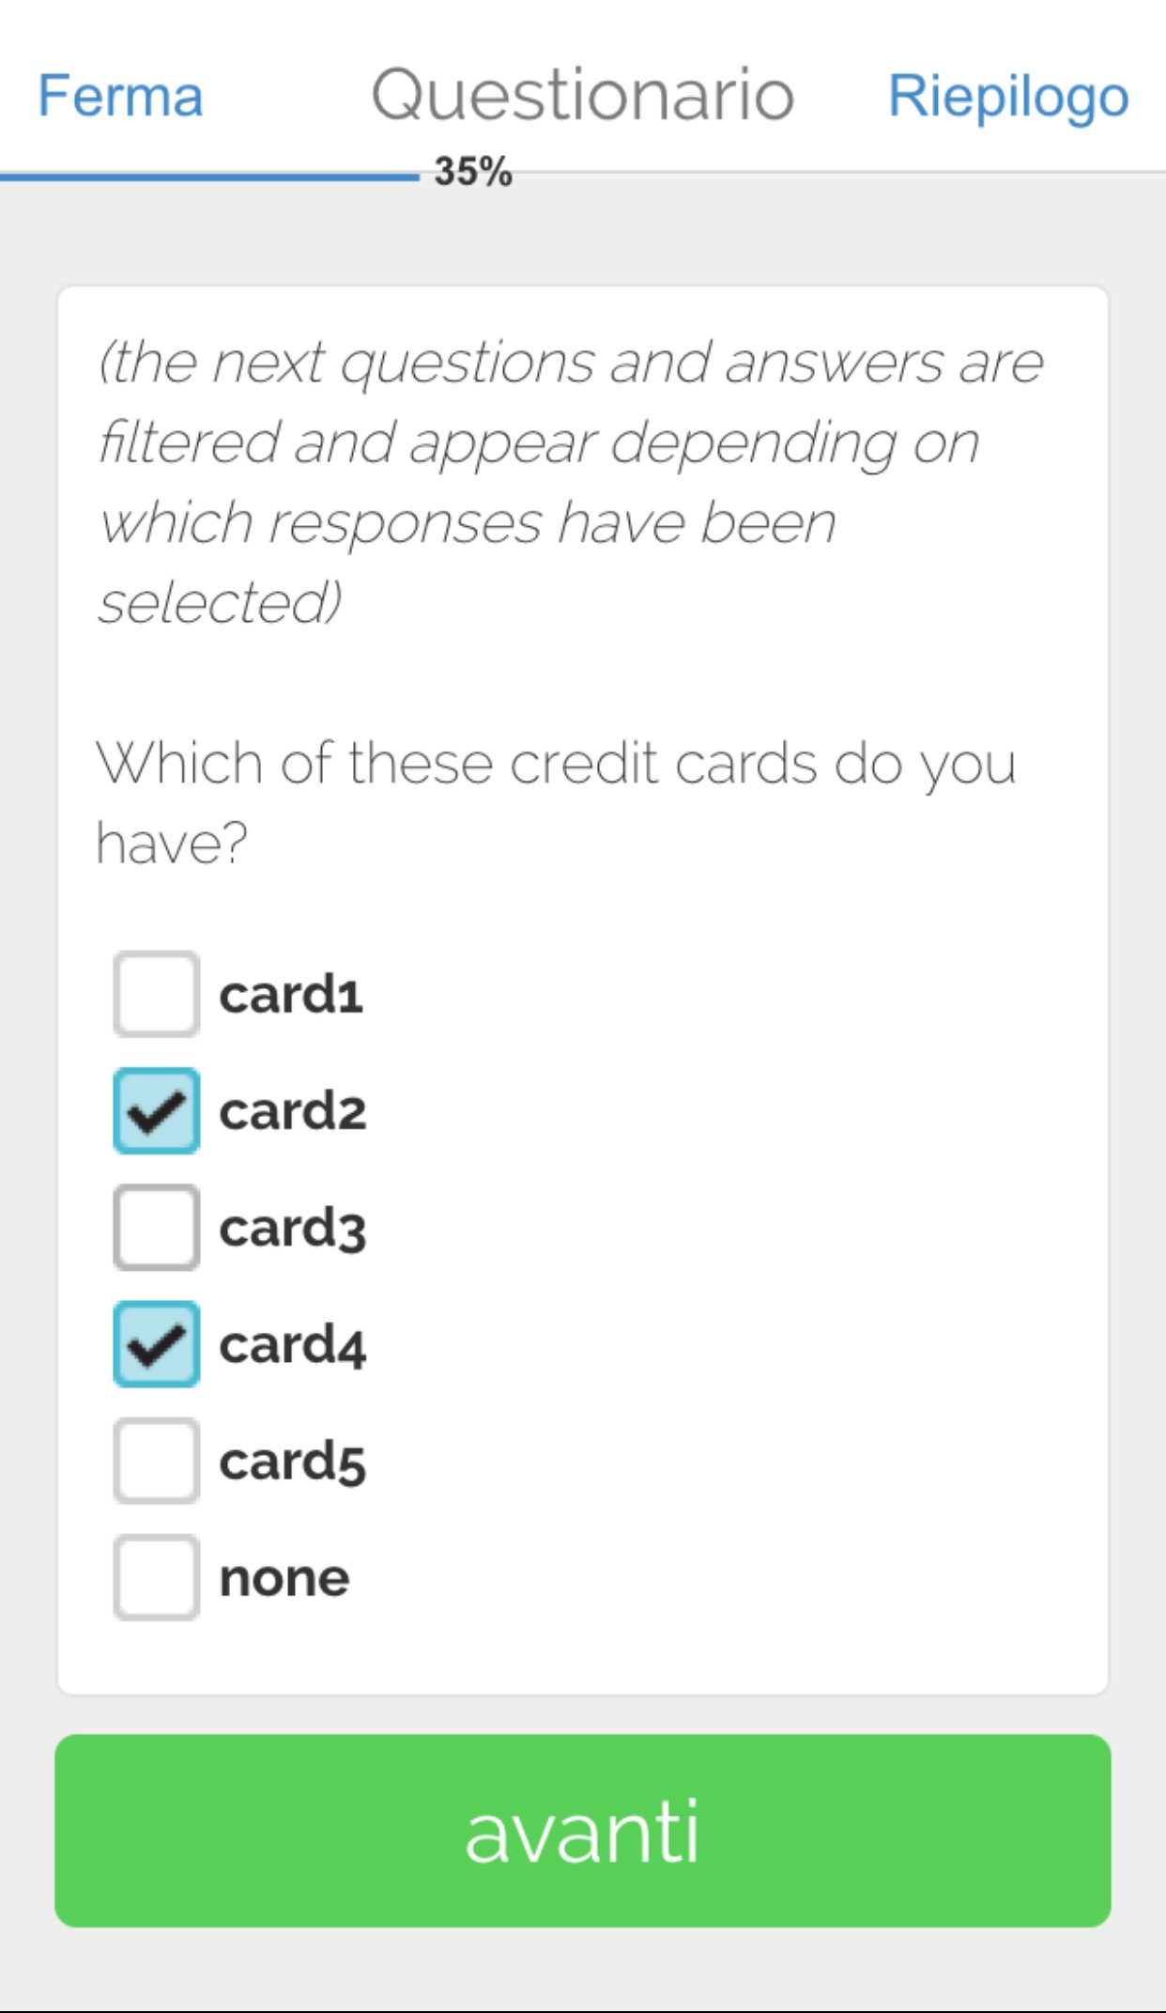Click the blue progress bar
1166x2013 pixels.
[x=209, y=176]
